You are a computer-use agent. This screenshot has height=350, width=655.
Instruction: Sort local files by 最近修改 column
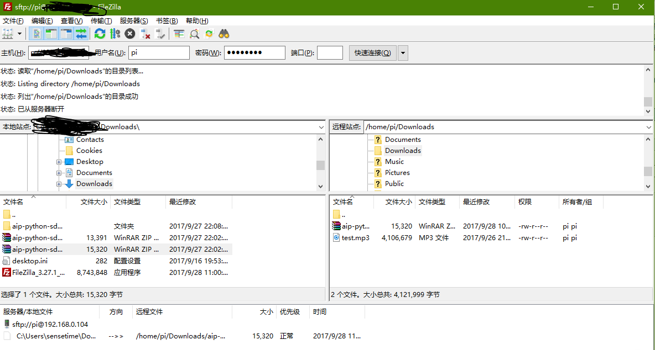199,202
